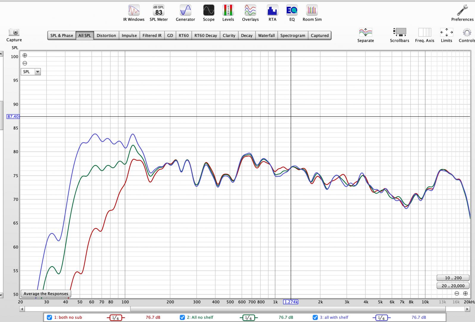
Task: Uncheck trace 3: all with shelf
Action: click(315, 318)
